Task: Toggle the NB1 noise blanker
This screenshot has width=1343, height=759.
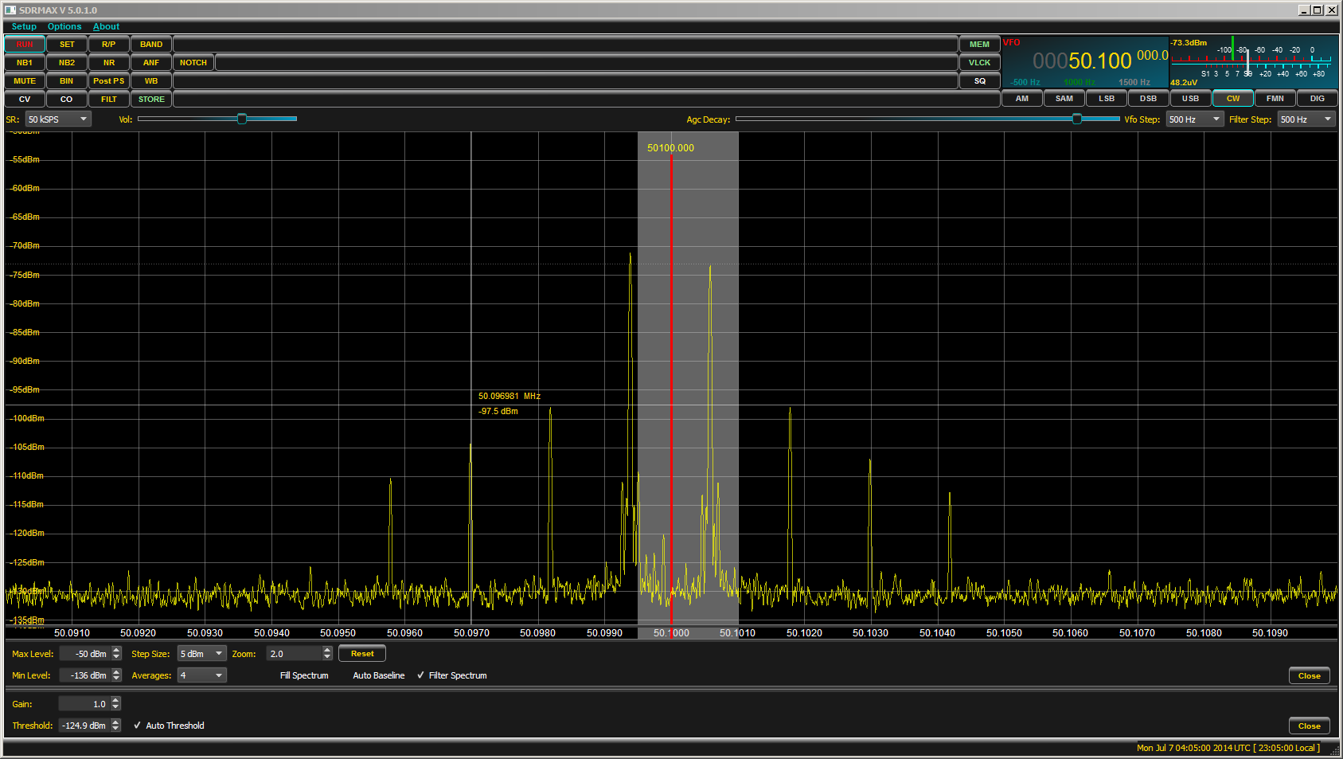Action: point(25,63)
